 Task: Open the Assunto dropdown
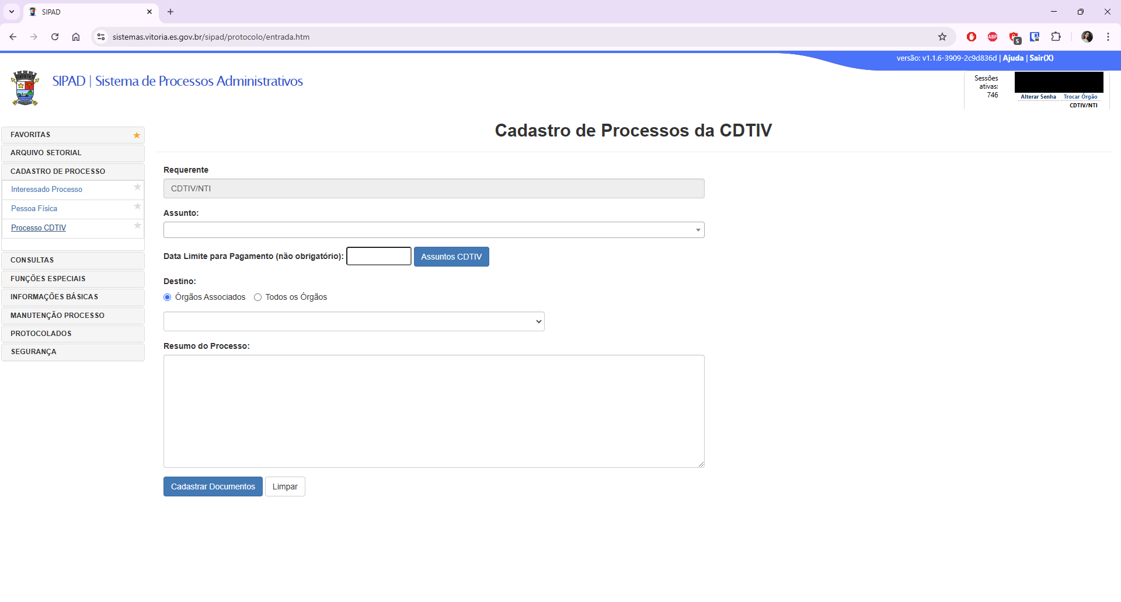pos(434,229)
